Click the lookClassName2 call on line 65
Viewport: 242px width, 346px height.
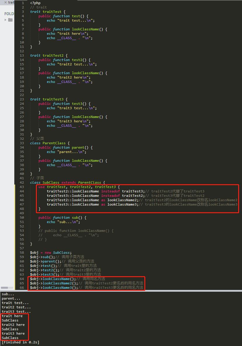pos(60,283)
